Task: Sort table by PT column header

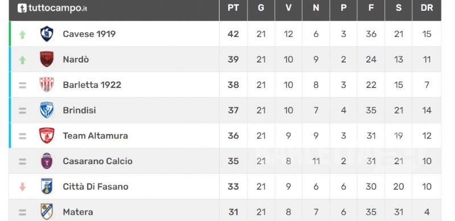Action: (233, 8)
